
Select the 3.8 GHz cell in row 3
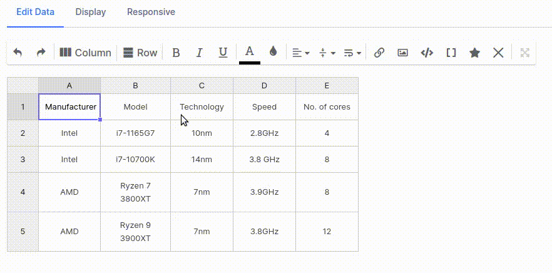pos(264,160)
